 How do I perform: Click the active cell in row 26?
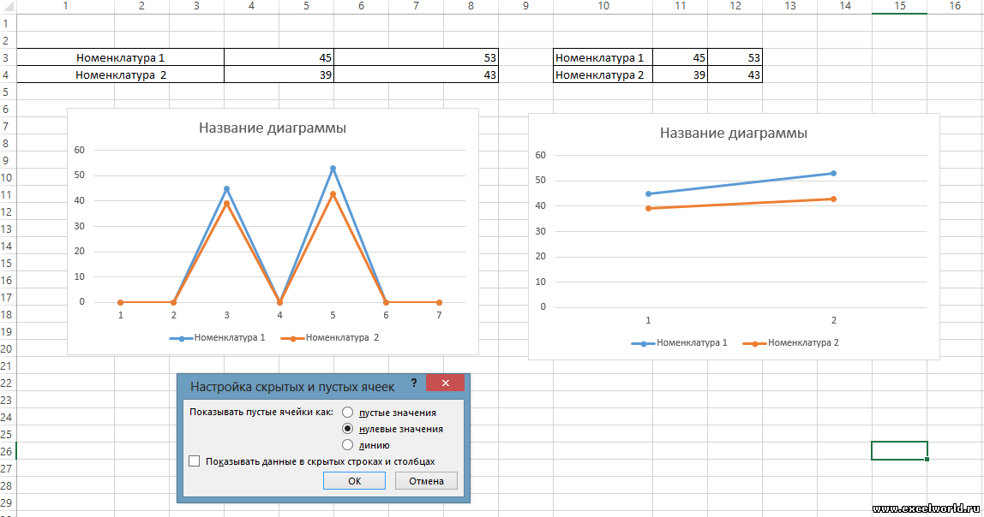click(899, 450)
